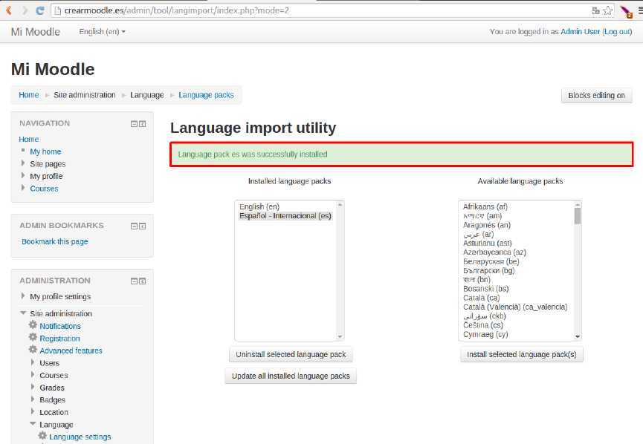Go to Site administration in breadcrumb
643x444 pixels.
point(85,95)
